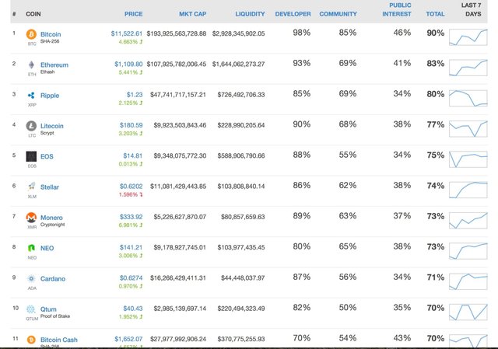Image resolution: width=498 pixels, height=349 pixels.
Task: Click the Qtum logo icon
Action: point(31,309)
